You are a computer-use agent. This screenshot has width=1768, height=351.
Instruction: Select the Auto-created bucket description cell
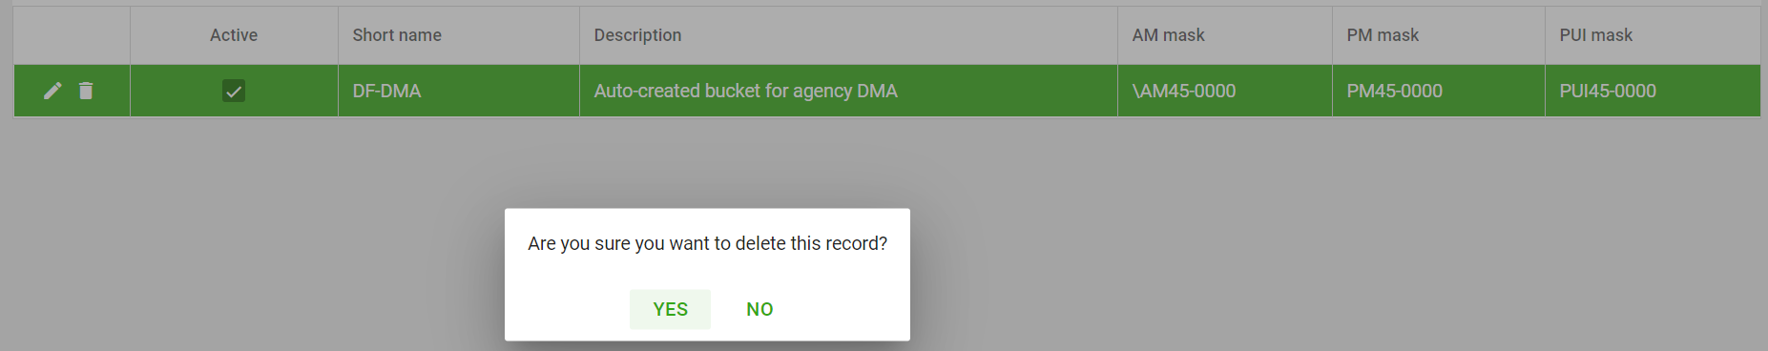click(x=848, y=91)
